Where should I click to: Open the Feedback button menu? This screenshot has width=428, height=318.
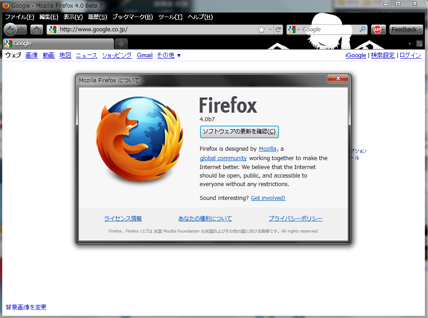click(406, 30)
